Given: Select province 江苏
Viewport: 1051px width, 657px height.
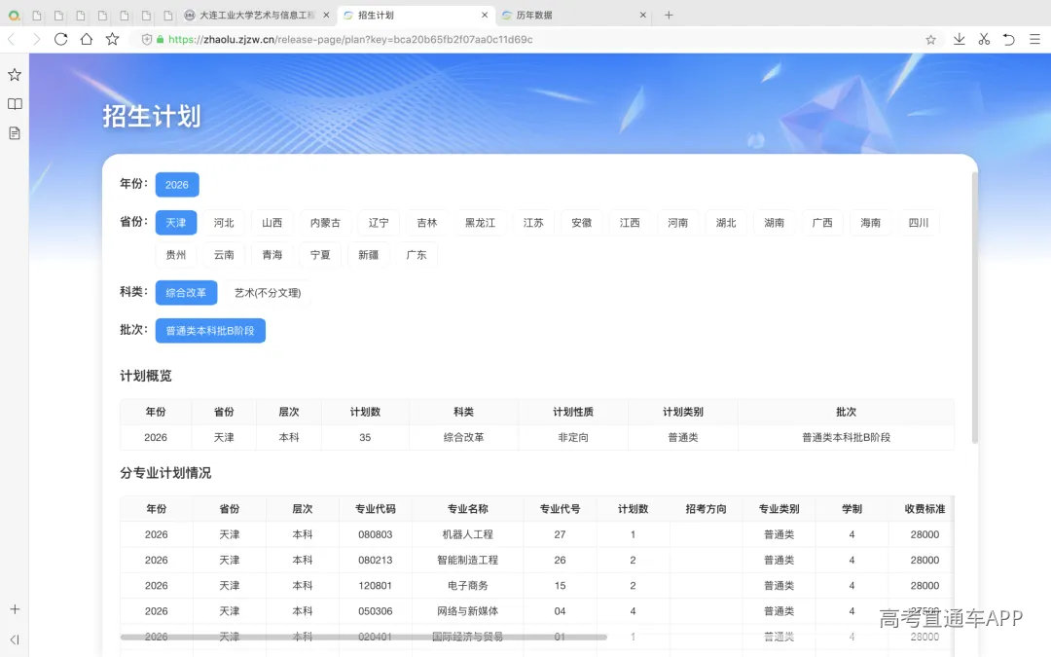Looking at the screenshot, I should point(533,223).
